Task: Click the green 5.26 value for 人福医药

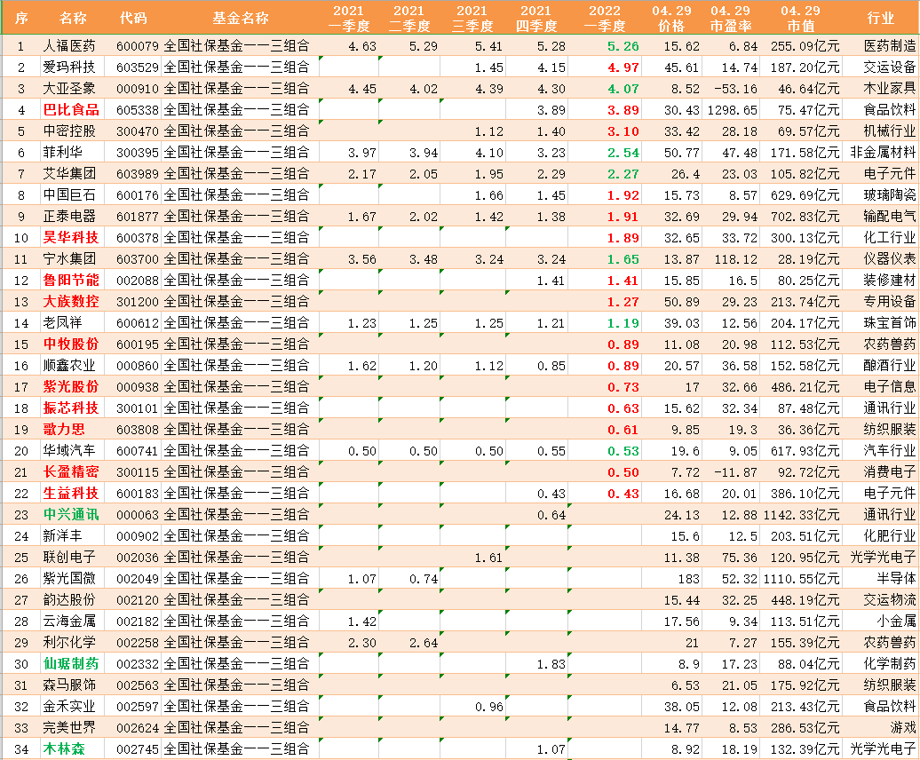Action: pyautogui.click(x=623, y=46)
